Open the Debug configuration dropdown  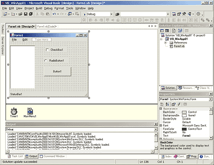tap(111, 14)
